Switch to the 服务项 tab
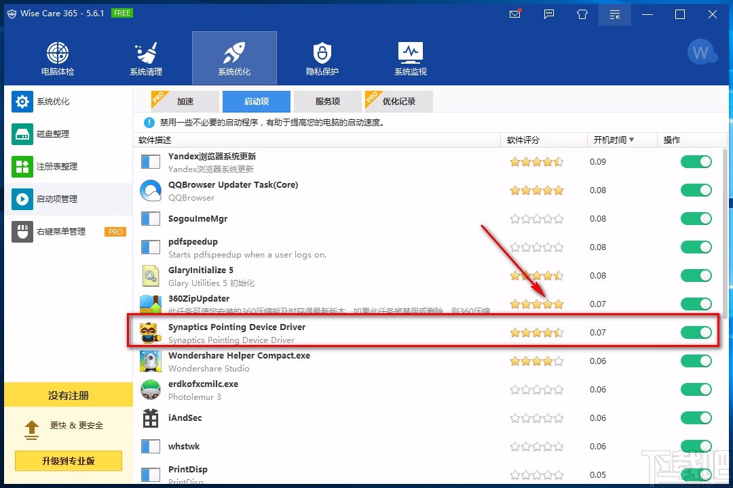This screenshot has width=733, height=488. 328,102
